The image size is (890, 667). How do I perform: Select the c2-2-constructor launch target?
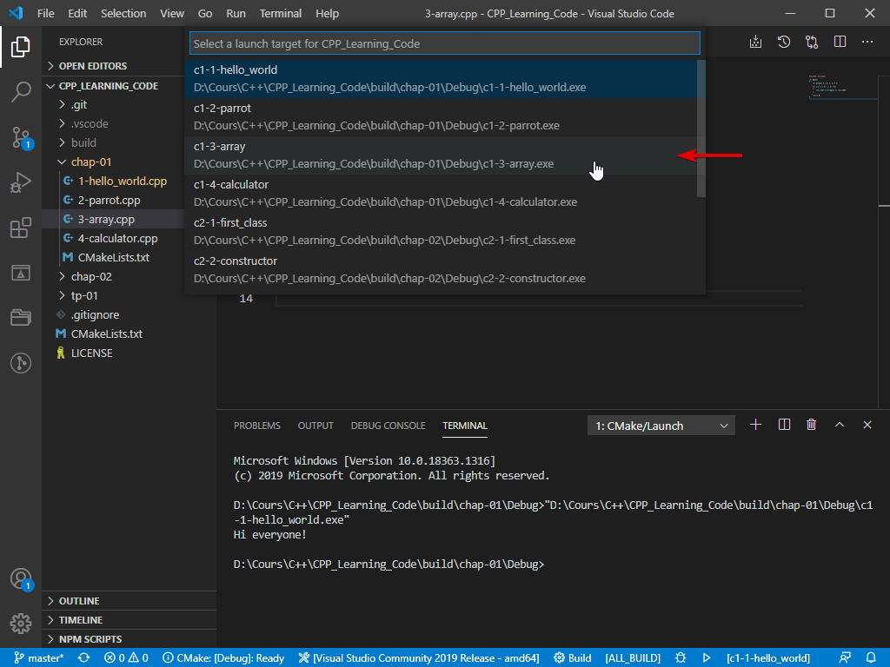(x=441, y=269)
